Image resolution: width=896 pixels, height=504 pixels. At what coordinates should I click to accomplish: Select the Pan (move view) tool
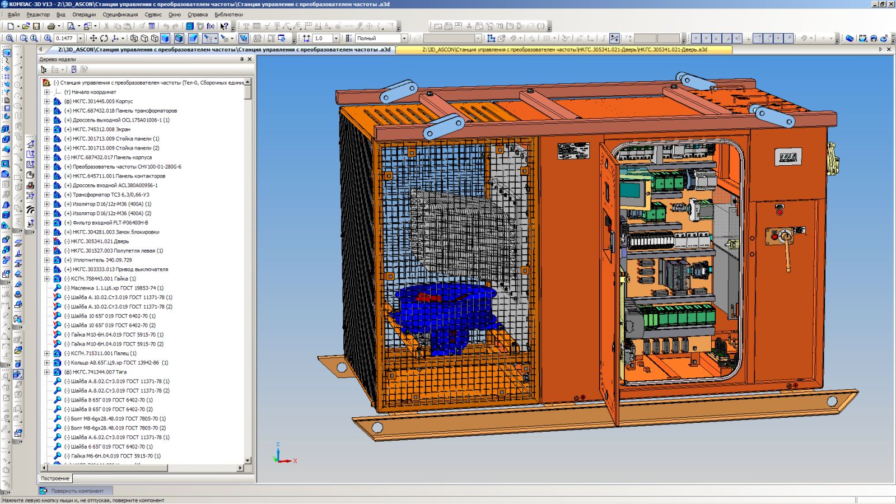coord(94,39)
